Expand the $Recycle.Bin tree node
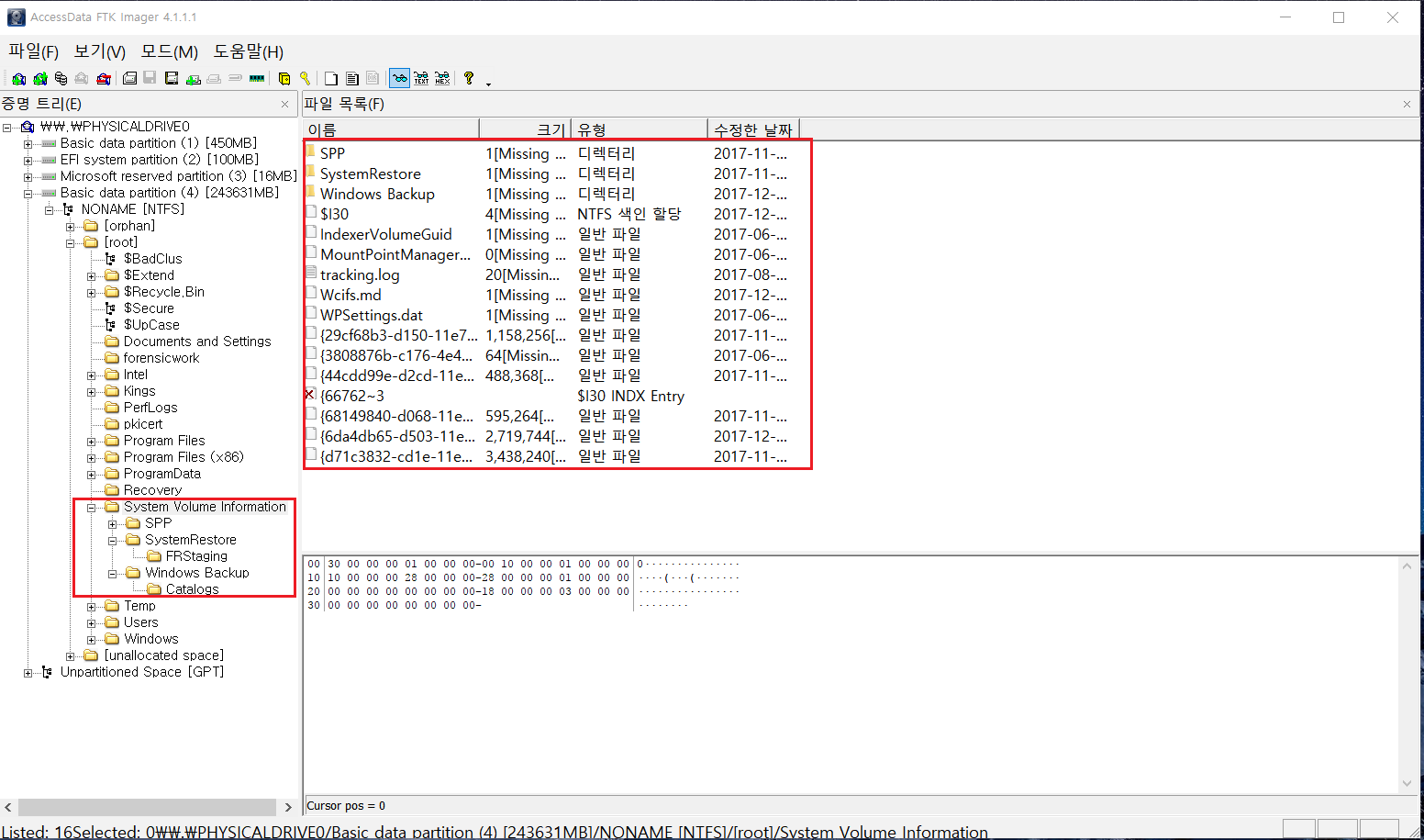Viewport: 1424px width, 840px height. (91, 293)
